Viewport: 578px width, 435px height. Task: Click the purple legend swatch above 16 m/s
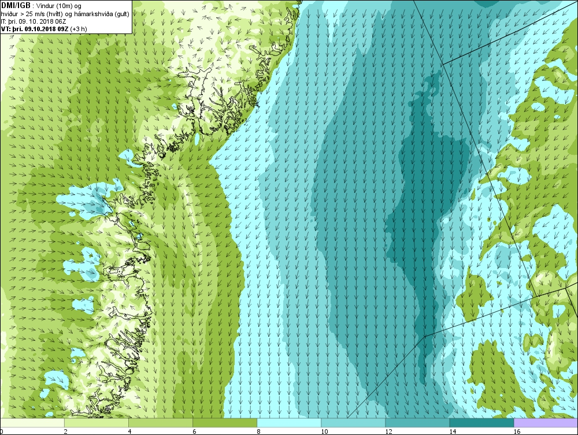click(546, 422)
